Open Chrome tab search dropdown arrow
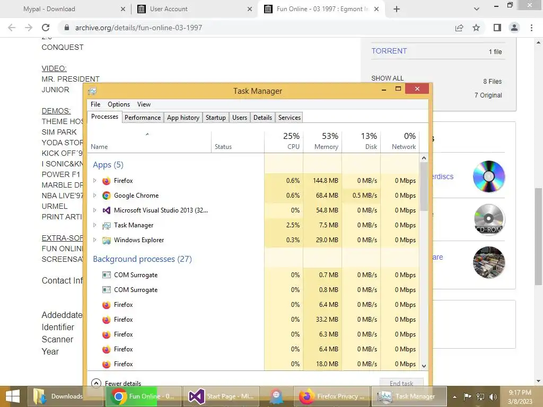 [477, 9]
